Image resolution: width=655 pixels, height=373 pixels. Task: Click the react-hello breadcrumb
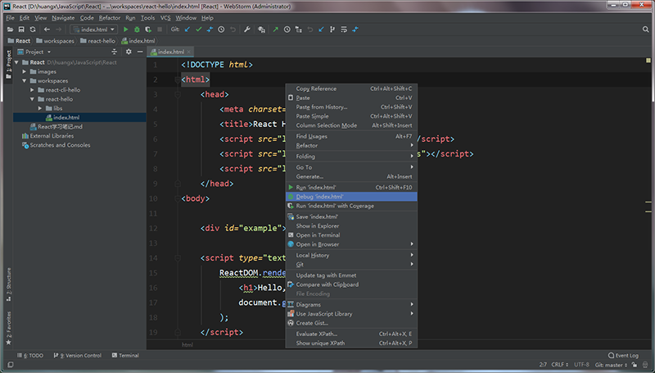pos(97,40)
